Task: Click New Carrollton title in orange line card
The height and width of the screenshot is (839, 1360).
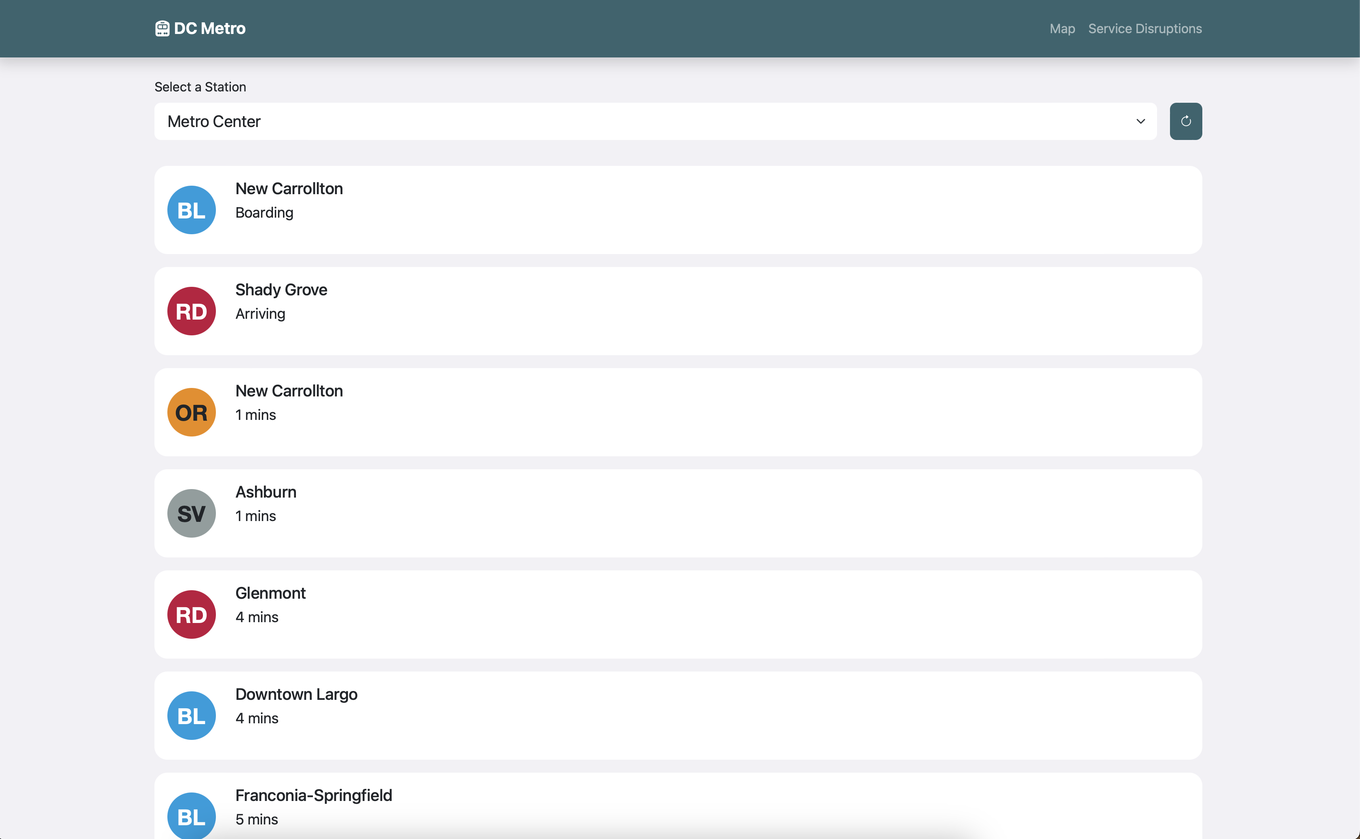Action: pos(289,391)
